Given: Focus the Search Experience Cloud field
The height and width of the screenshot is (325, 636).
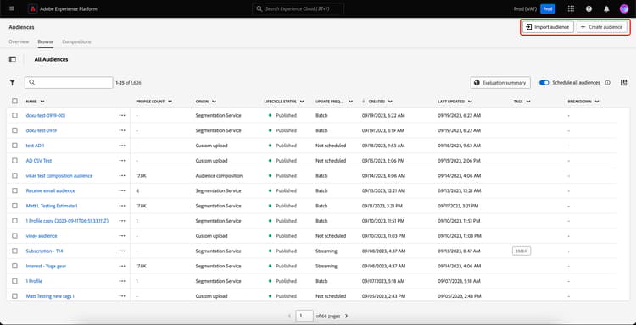Looking at the screenshot, I should (298, 8).
